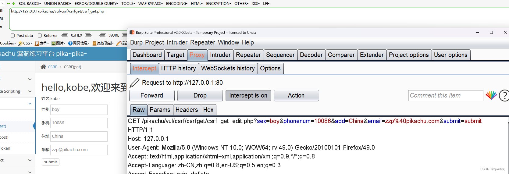Open the XSS dropdown menu
Viewport: 509px width, 174px height.
coord(255,4)
